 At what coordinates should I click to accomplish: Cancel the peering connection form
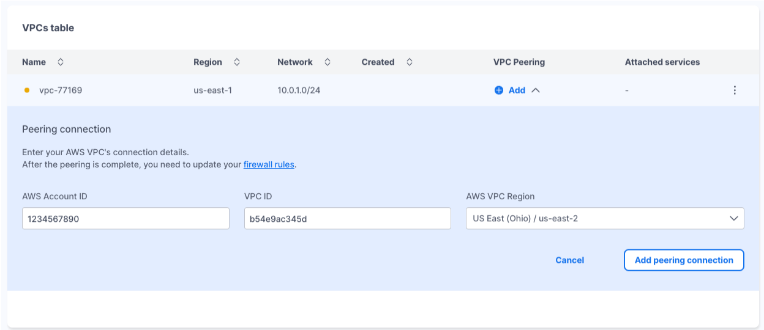569,260
